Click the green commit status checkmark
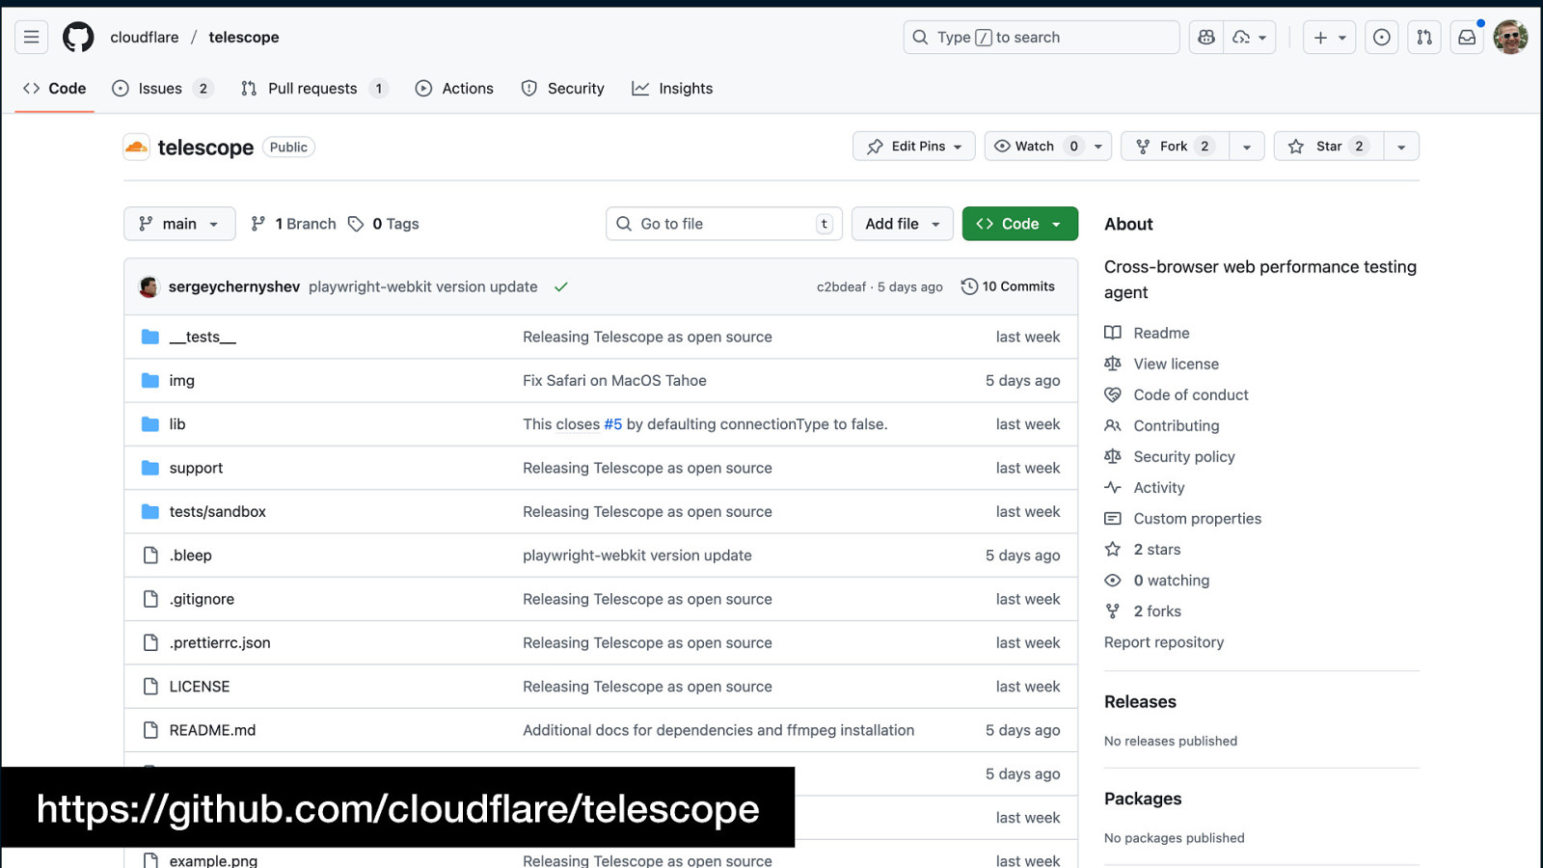The height and width of the screenshot is (868, 1543). pos(561,287)
